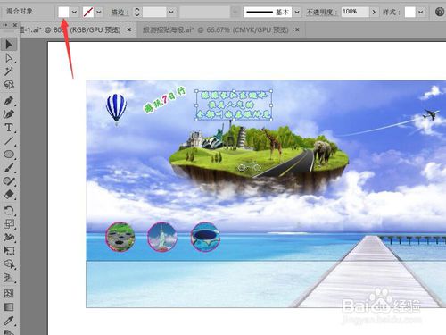Select the Perspective Grid tool

9,277
